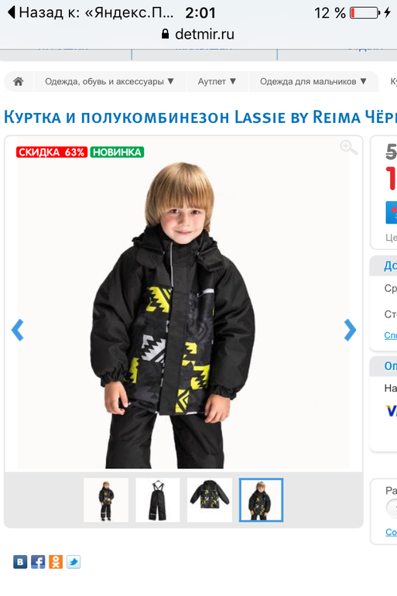397x596 pixels.
Task: Share the product on VKontakte
Action: pos(20,562)
